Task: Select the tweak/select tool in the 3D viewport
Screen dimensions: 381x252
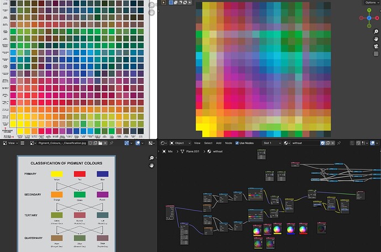Action: point(163,2)
